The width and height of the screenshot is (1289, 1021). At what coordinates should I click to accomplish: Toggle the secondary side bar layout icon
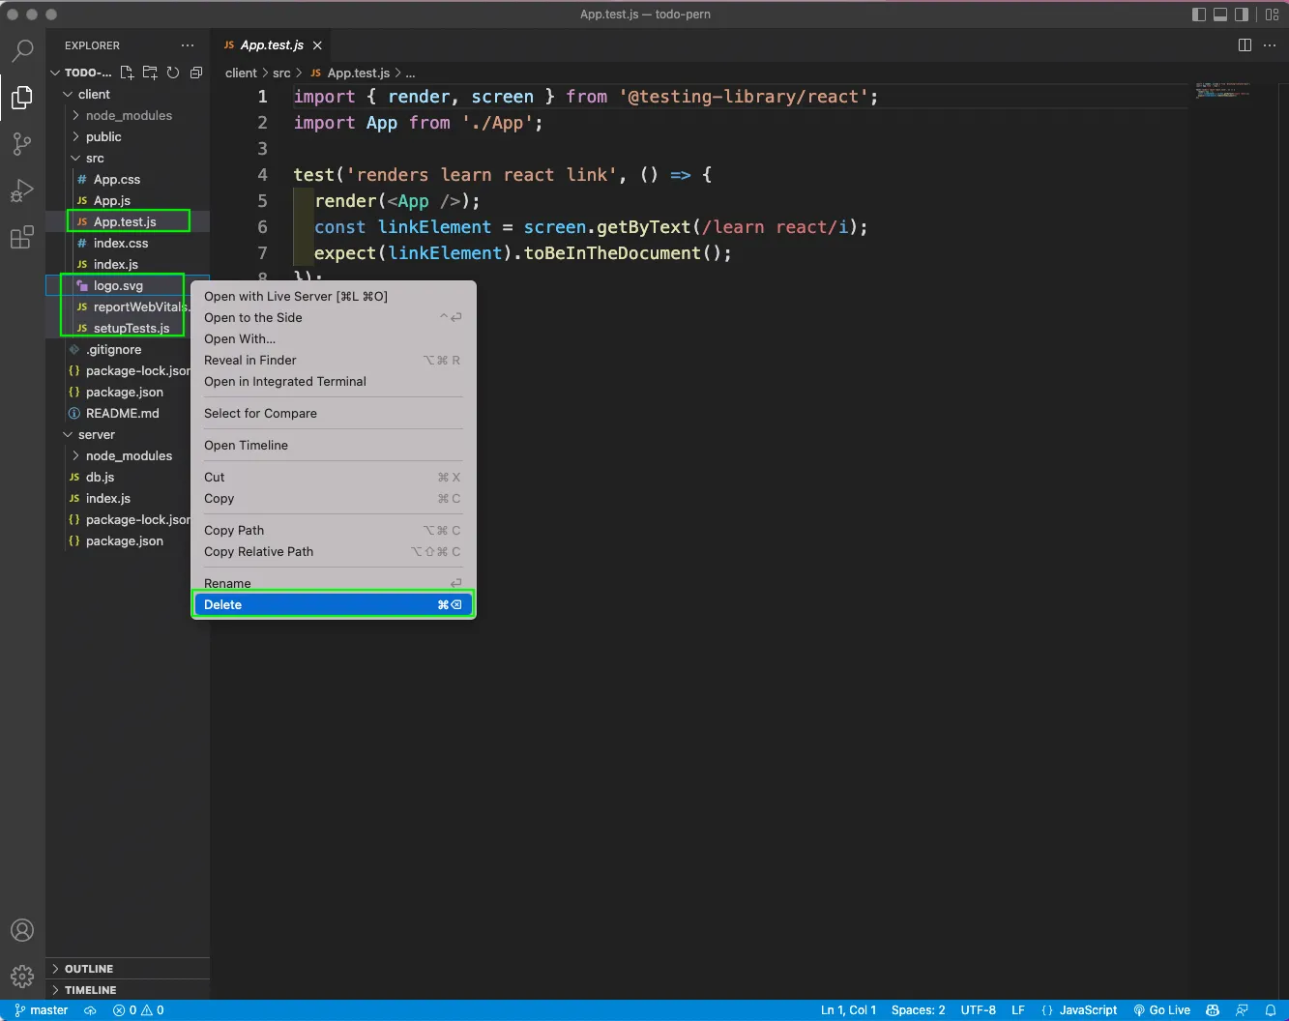(1242, 15)
